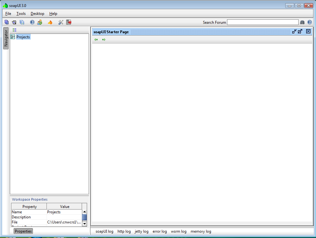Go forward using the green right arrow

[x=104, y=40]
